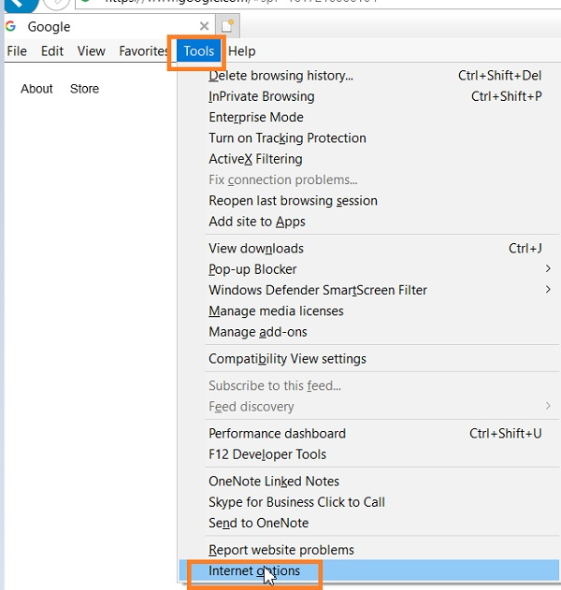Open the File menu

tap(17, 51)
